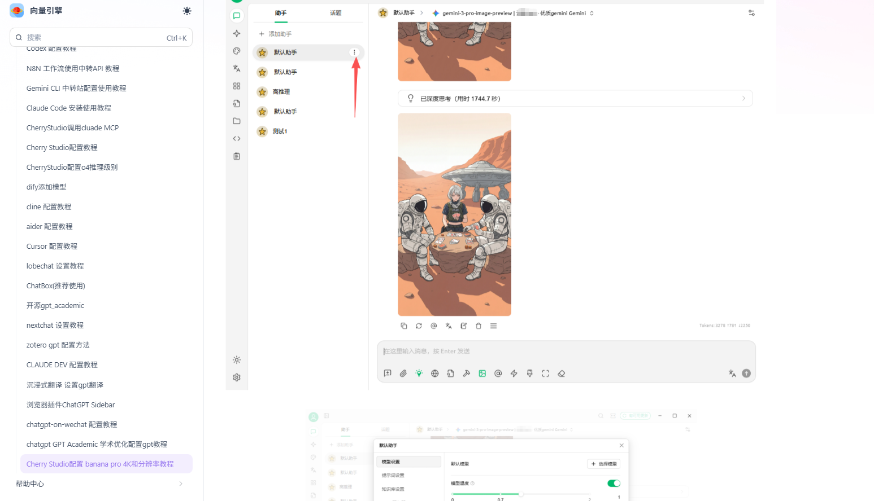874x501 pixels.
Task: Close the 默认助手 settings dialog
Action: click(621, 445)
